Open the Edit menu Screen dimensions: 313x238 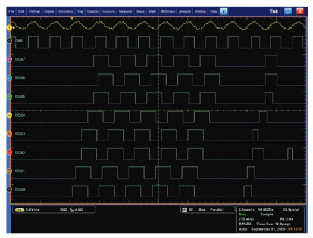pos(21,11)
